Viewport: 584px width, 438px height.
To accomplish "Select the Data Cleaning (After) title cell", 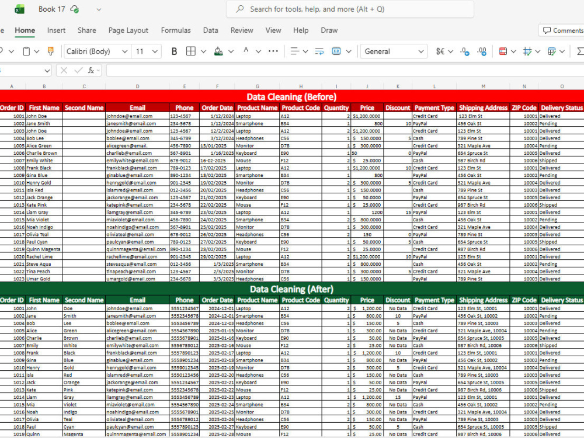I will point(291,290).
